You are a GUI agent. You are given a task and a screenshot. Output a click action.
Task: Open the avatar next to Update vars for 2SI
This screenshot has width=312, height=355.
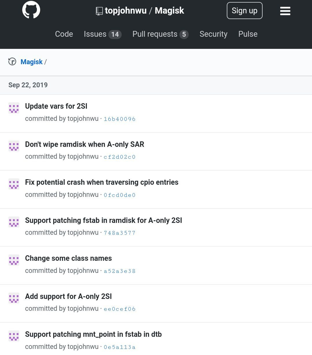click(14, 108)
